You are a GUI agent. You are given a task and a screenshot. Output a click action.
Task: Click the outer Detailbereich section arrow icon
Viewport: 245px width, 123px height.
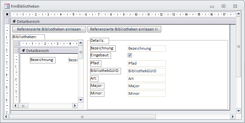[x=14, y=21]
